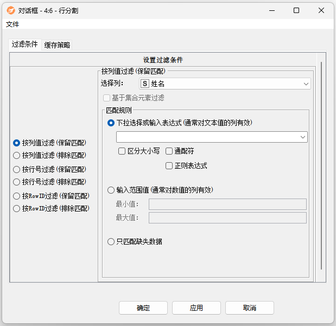Choose 只匹配缺失数据 radio option
This screenshot has width=336, height=326.
(111, 242)
